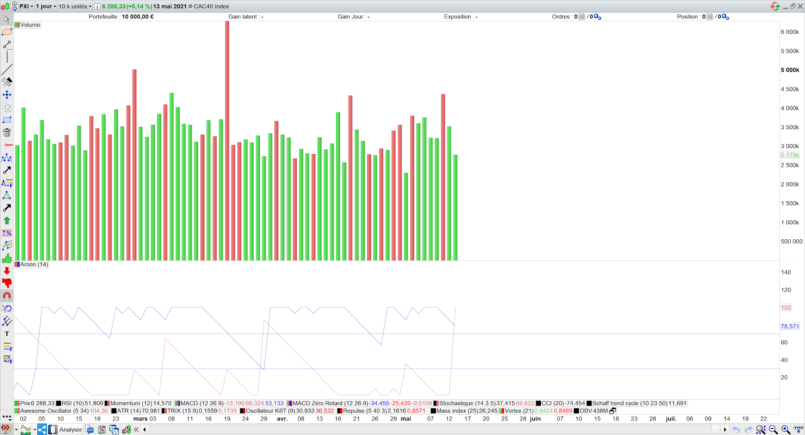Open Position settings gear
Screen dimensions: 805x435
(725, 17)
